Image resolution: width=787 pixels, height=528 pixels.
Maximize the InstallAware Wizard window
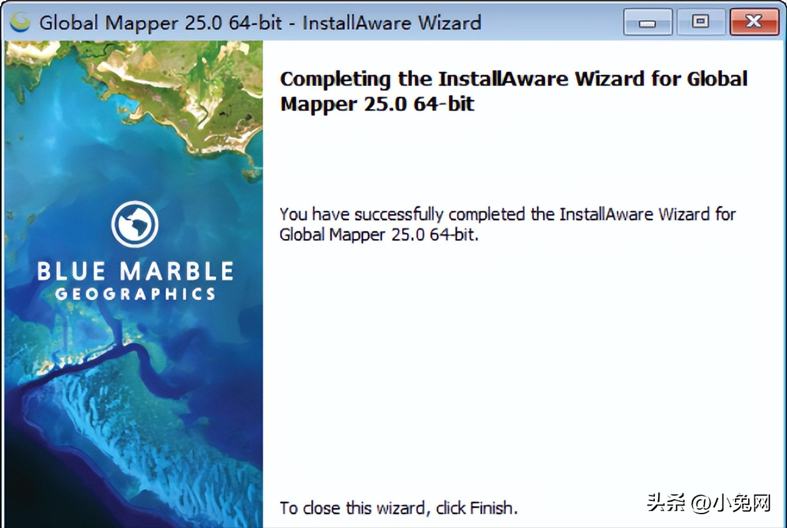[701, 23]
